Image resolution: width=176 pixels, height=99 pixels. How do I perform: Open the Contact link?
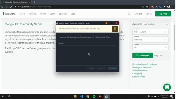click(138, 14)
